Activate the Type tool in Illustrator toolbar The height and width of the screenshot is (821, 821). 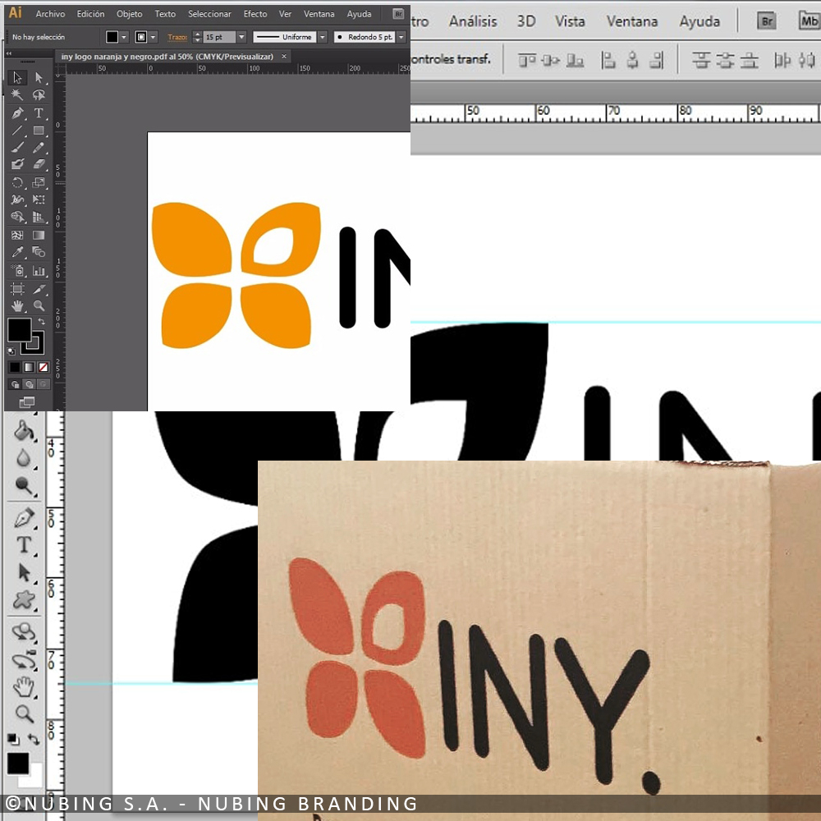point(39,112)
